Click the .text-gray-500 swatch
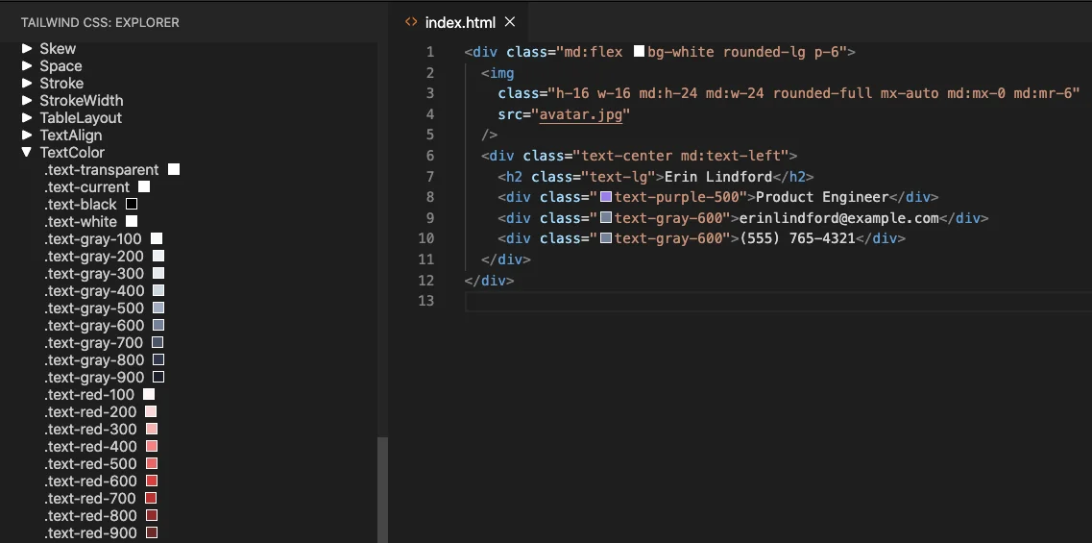Screen dimensions: 1092x543 coord(158,309)
